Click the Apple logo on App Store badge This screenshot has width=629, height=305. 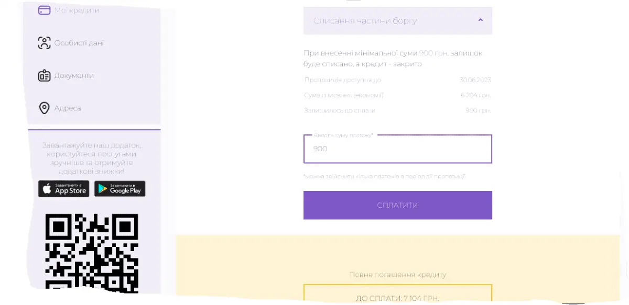pyautogui.click(x=47, y=189)
